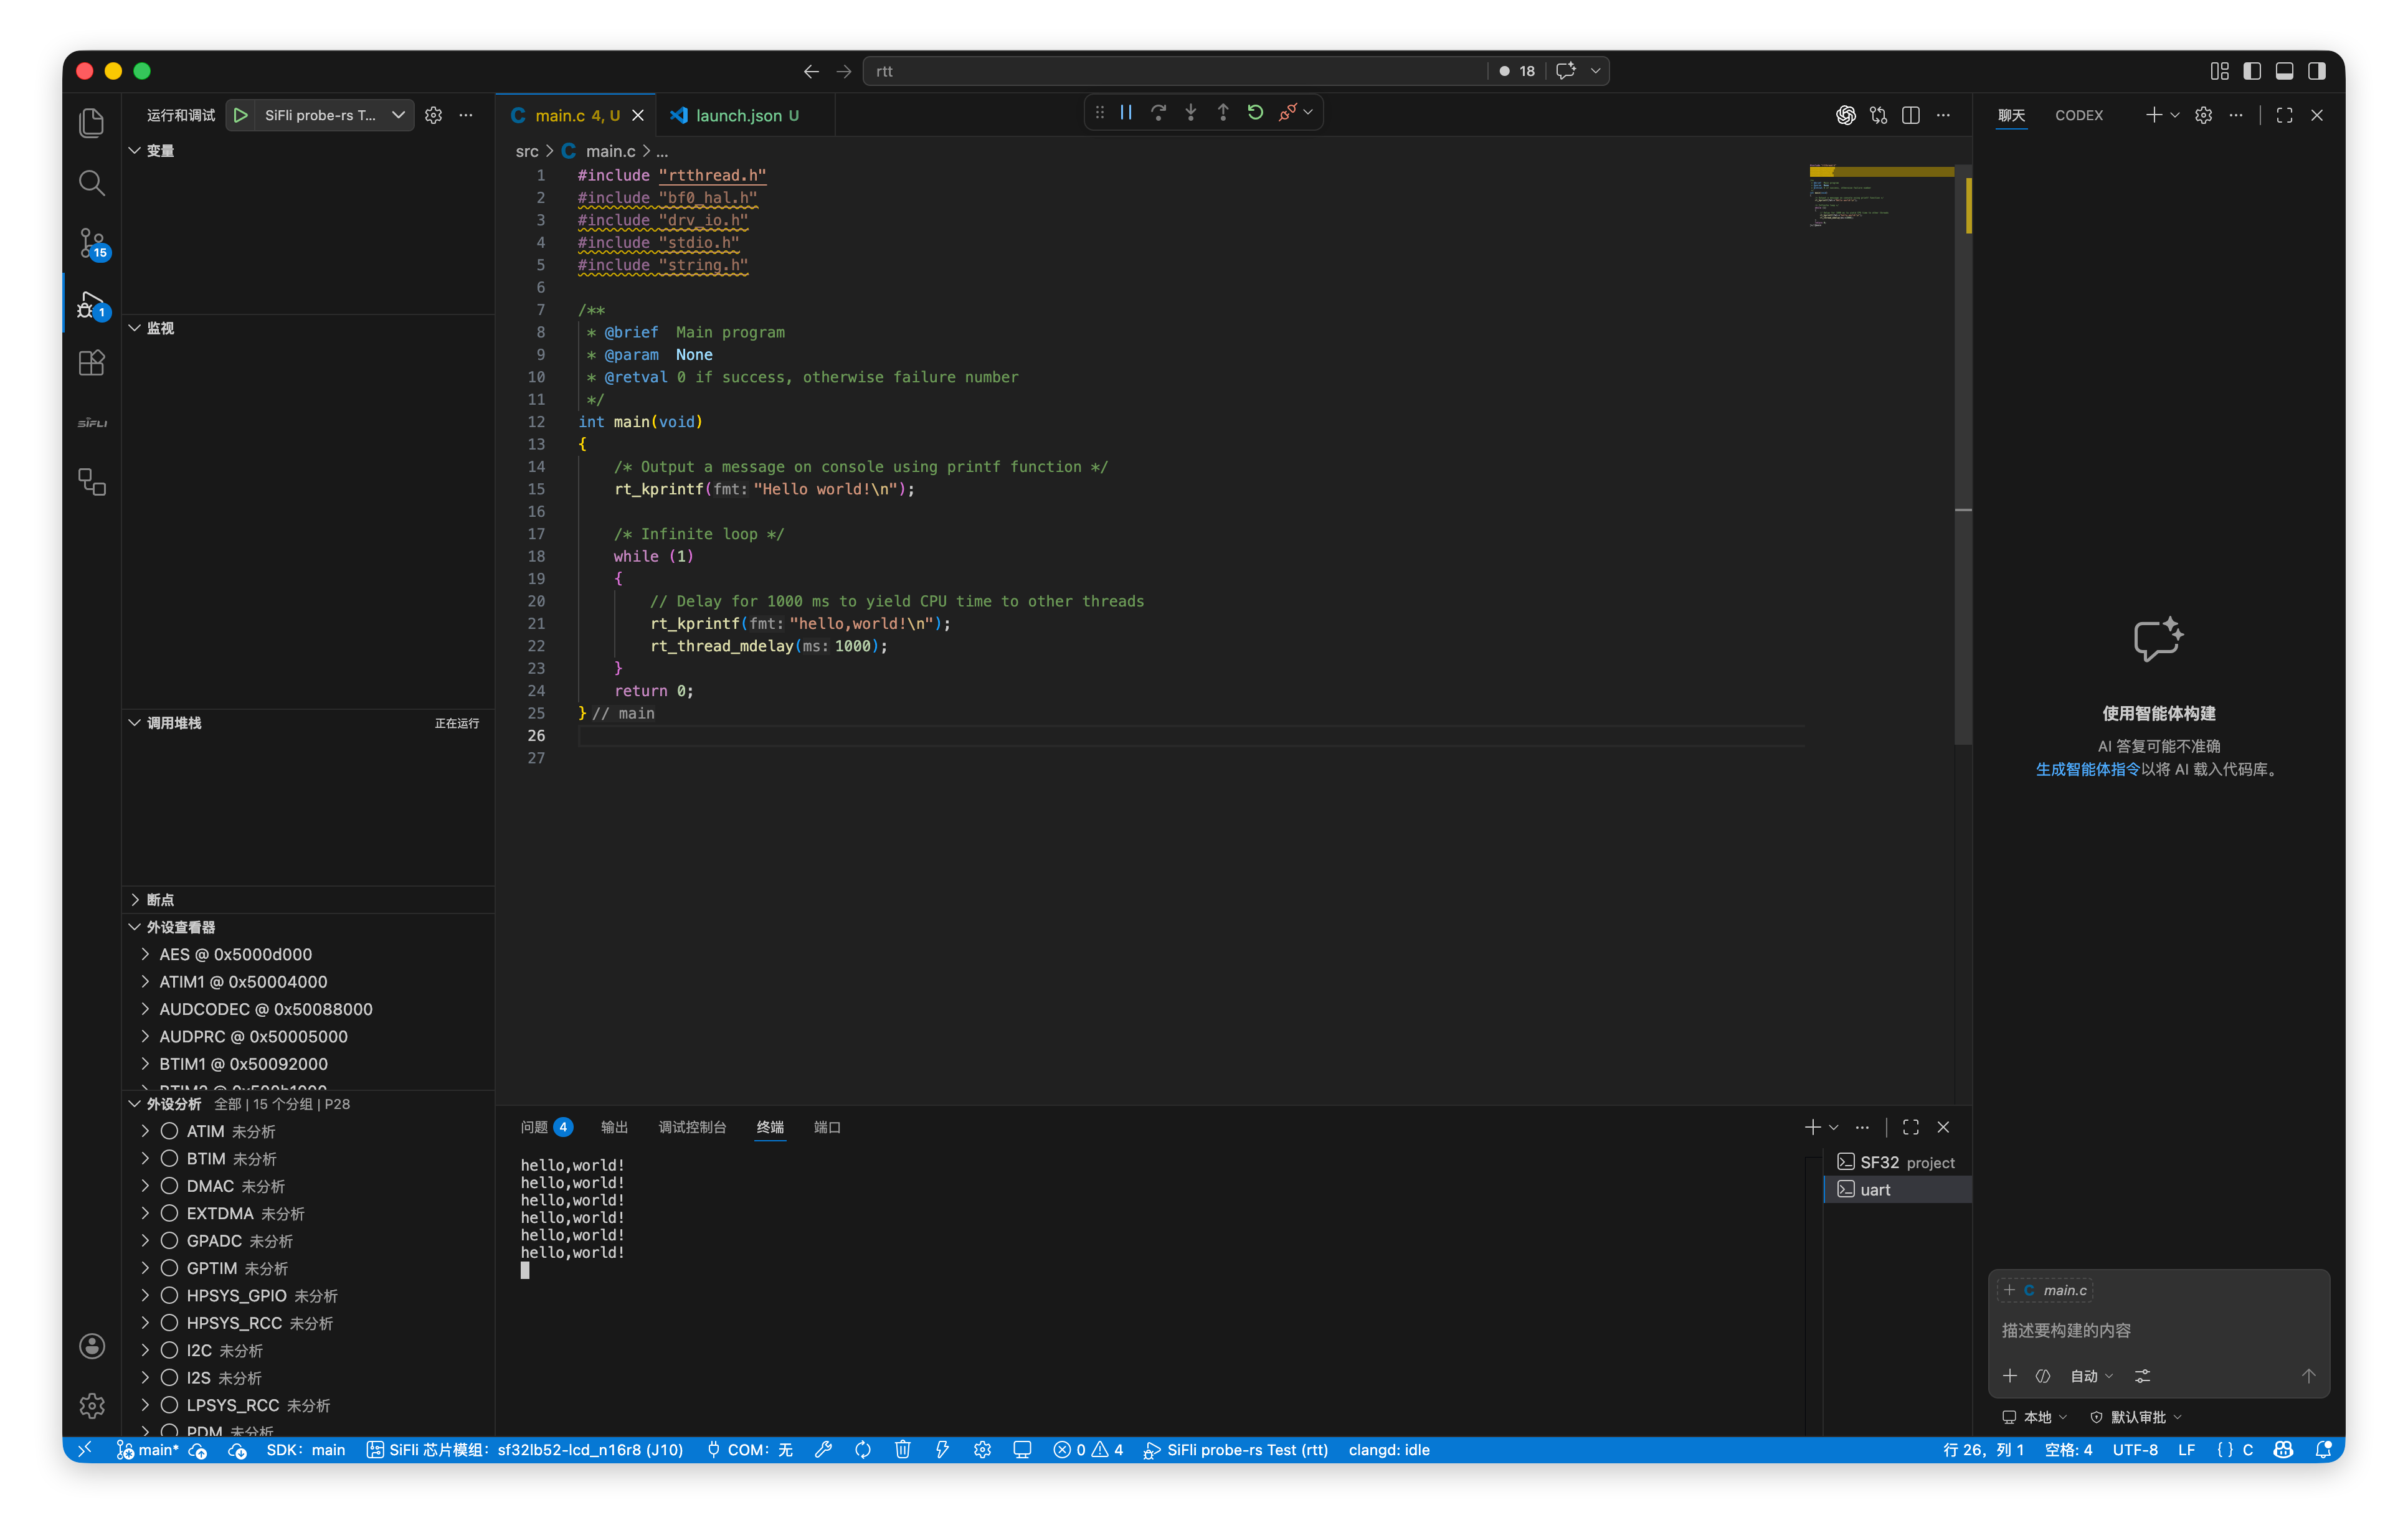Viewport: 2408px width, 1538px height.
Task: Open the 调试控制台 panel tab
Action: coord(692,1127)
